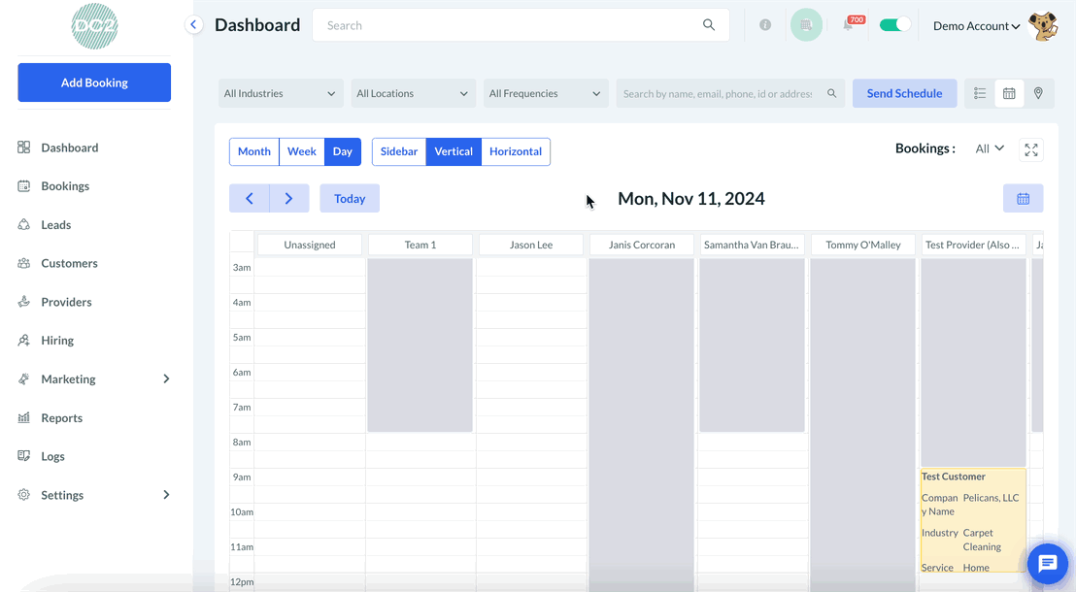1076x592 pixels.
Task: Click the Leads sidebar icon
Action: point(24,224)
